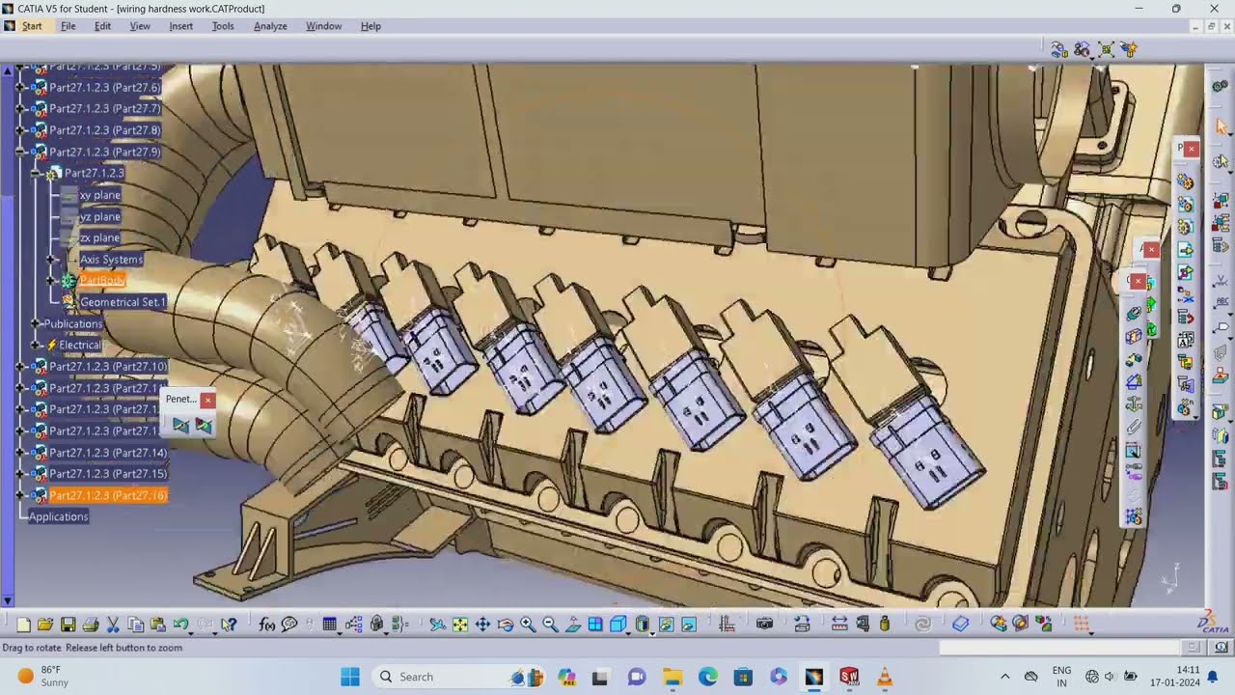This screenshot has width=1235, height=695.
Task: Select Part27.1.2.3 (Part27.14) in tree
Action: click(x=108, y=453)
